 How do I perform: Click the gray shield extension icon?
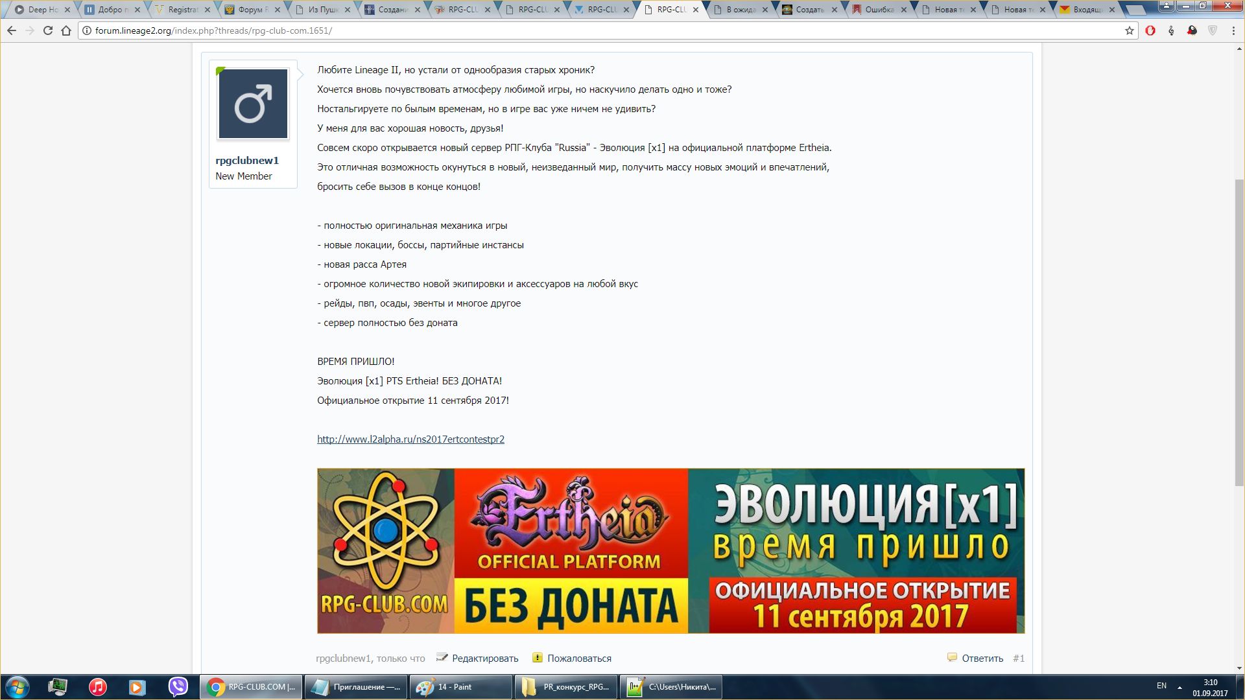click(x=1213, y=30)
